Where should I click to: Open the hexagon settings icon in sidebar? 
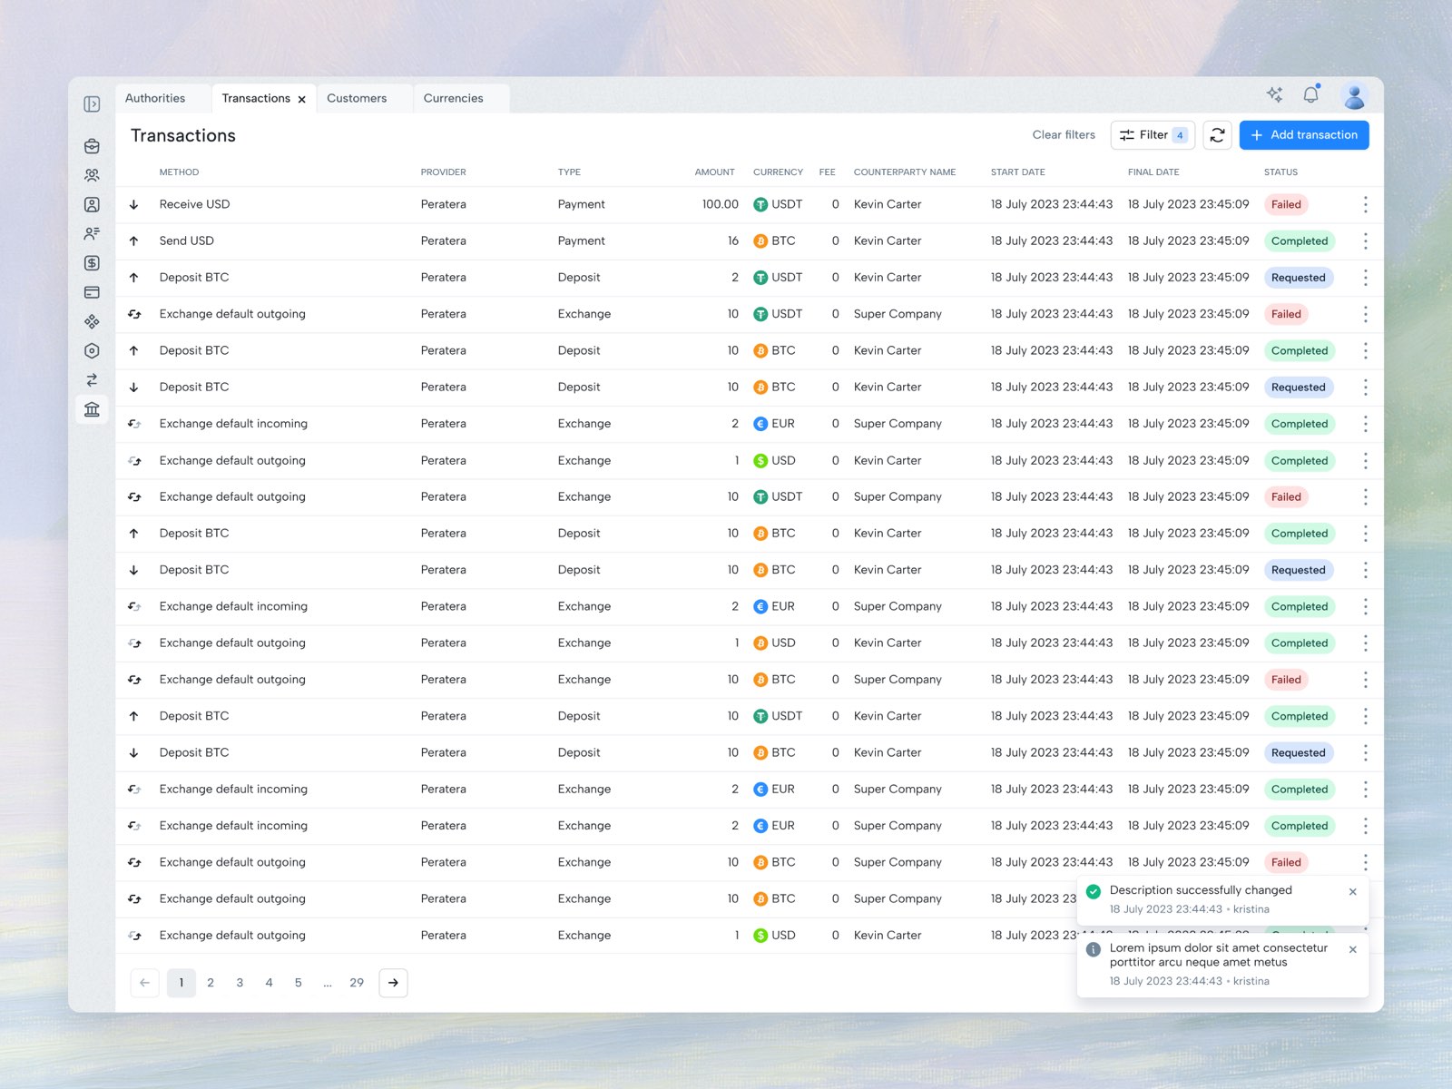(92, 350)
